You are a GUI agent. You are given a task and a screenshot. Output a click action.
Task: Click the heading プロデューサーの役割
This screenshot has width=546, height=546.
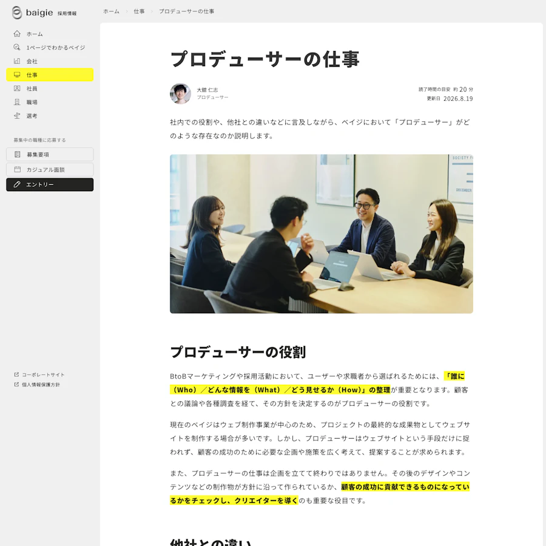pyautogui.click(x=238, y=352)
